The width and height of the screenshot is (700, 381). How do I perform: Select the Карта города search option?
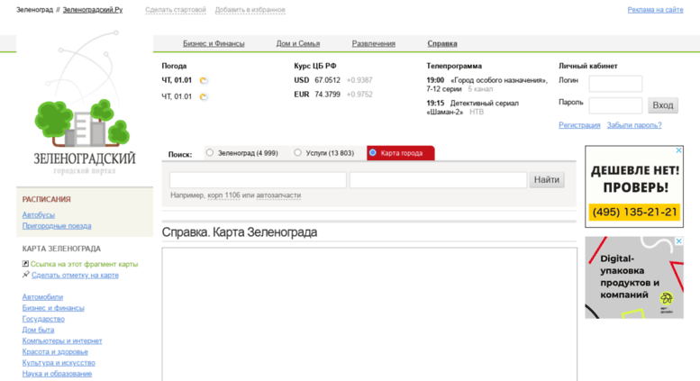(373, 152)
